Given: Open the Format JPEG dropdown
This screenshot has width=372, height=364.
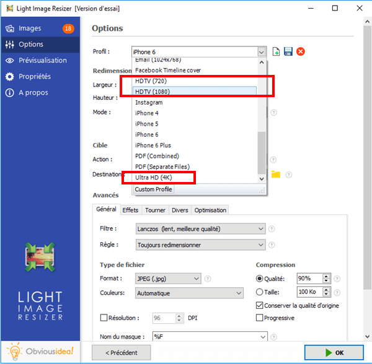Looking at the screenshot, I should 168,279.
